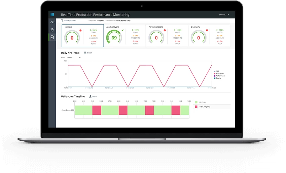The image size is (286, 173).
Task: Toggle the Availability series in chart legend
Action: [x=219, y=74]
